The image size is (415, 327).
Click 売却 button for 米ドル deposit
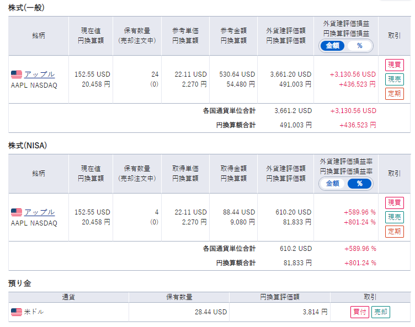click(x=381, y=312)
